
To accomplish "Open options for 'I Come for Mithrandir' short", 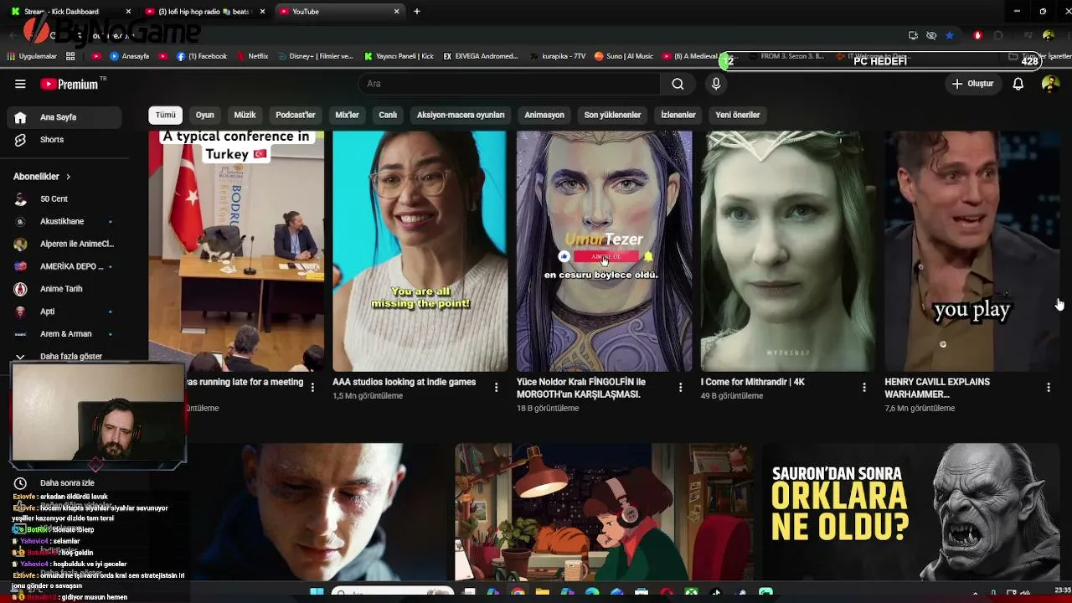I will coord(864,387).
